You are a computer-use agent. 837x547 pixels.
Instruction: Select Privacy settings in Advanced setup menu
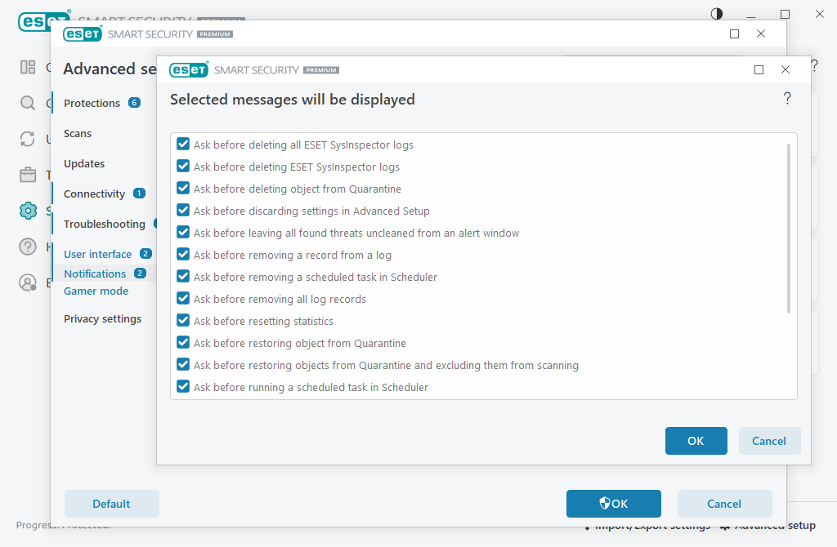pyautogui.click(x=102, y=319)
